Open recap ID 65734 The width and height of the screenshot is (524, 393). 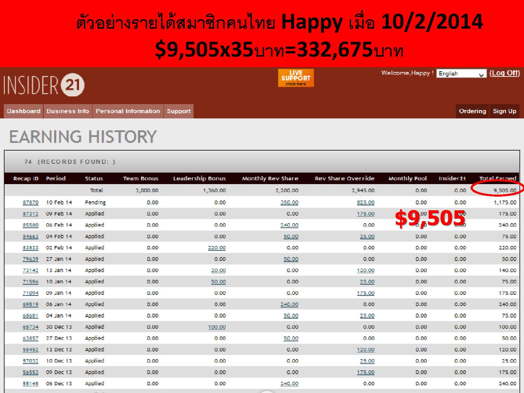[x=30, y=327]
